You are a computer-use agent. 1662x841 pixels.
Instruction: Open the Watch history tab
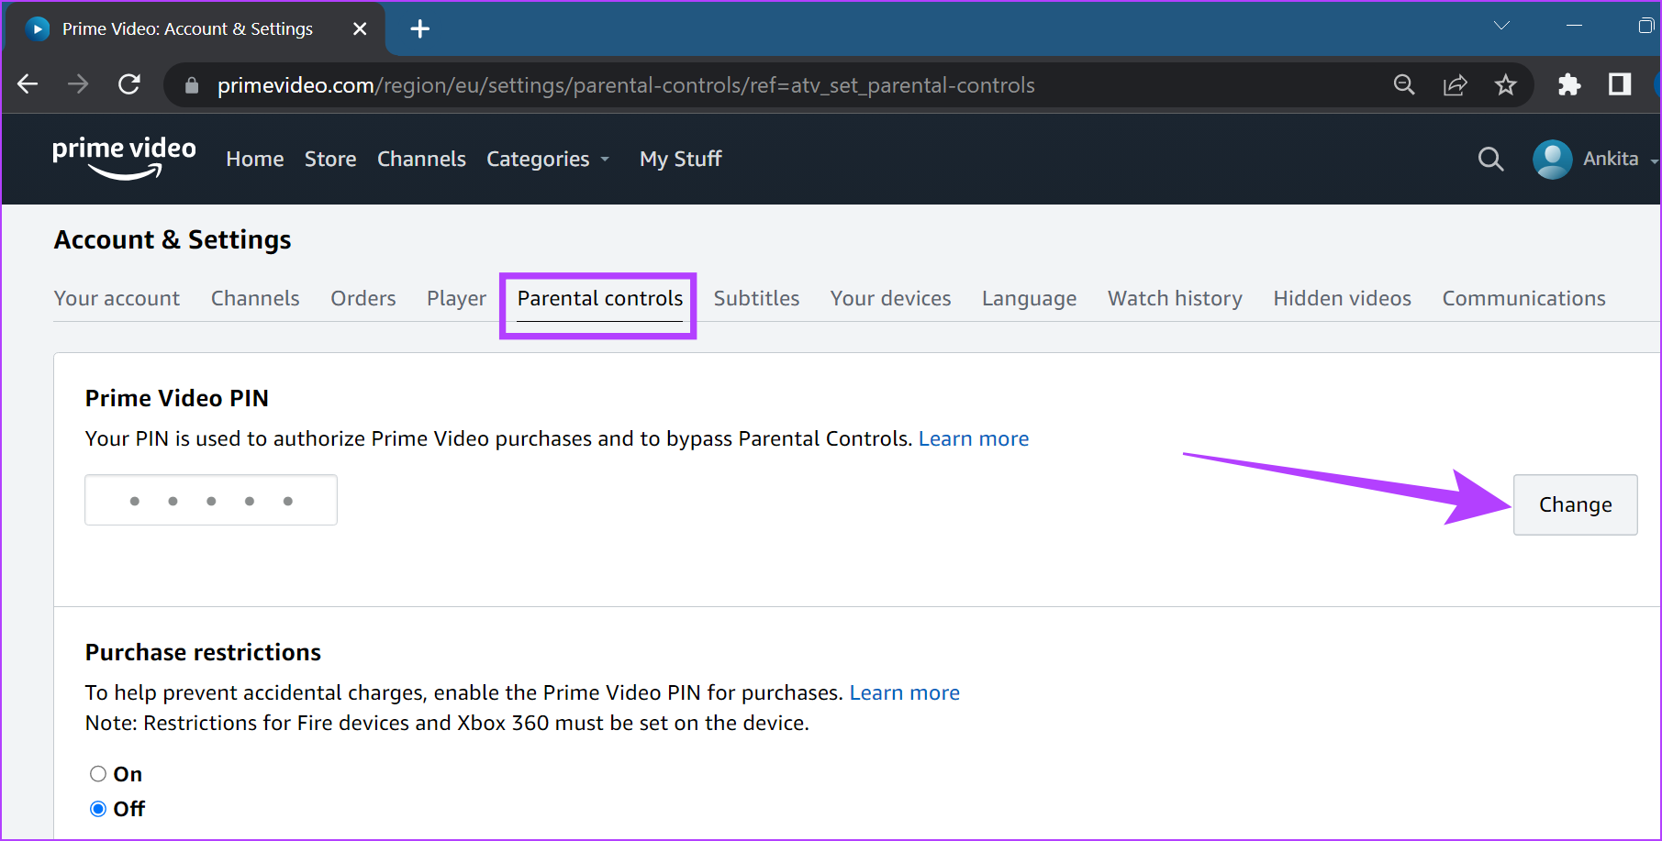pos(1175,299)
